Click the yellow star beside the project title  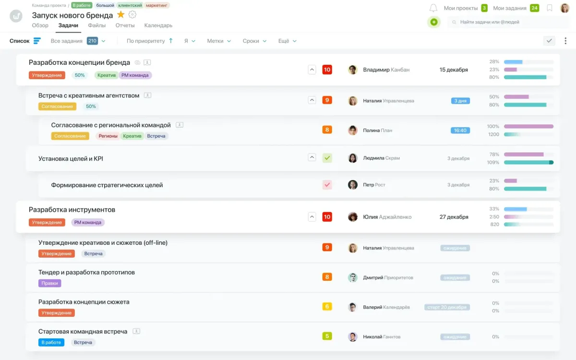pos(120,15)
